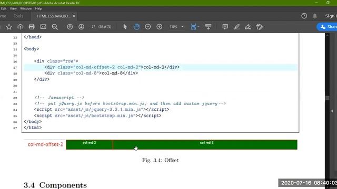
Task: Bookmark file with the star icon
Action: (9, 27)
